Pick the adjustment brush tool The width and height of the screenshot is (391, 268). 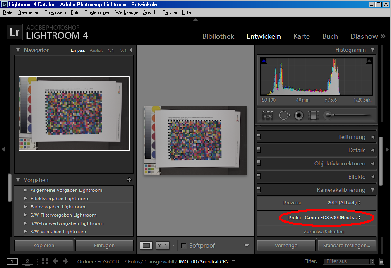(x=328, y=115)
